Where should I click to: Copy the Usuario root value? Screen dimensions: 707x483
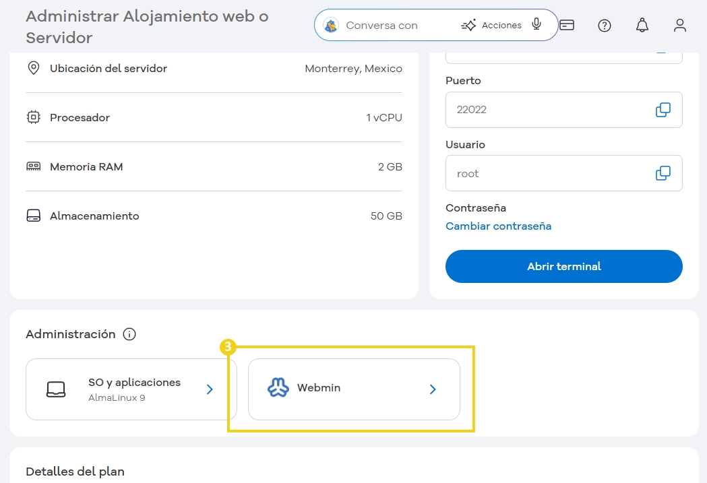[x=663, y=172]
